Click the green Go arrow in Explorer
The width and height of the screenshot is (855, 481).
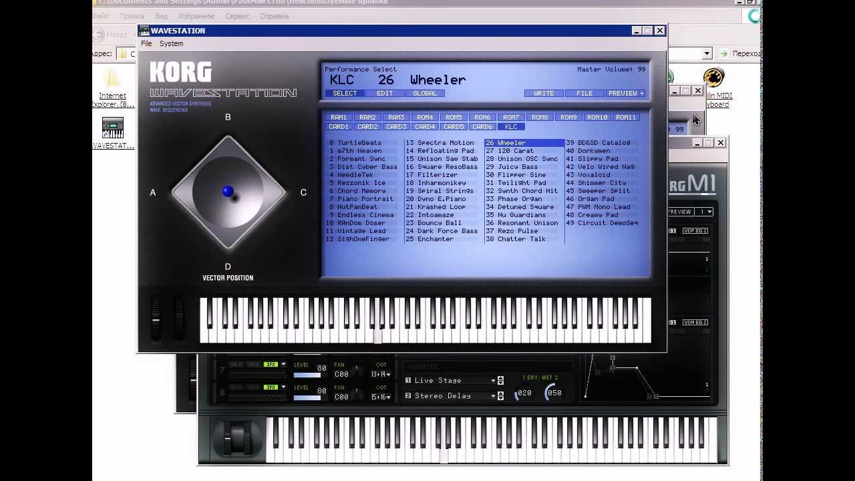(x=723, y=53)
